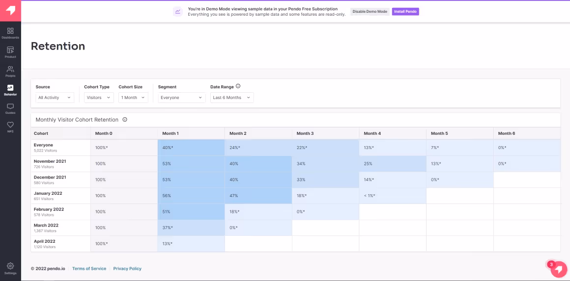This screenshot has height=281, width=570.
Task: Open the Product section icon
Action: point(10,50)
